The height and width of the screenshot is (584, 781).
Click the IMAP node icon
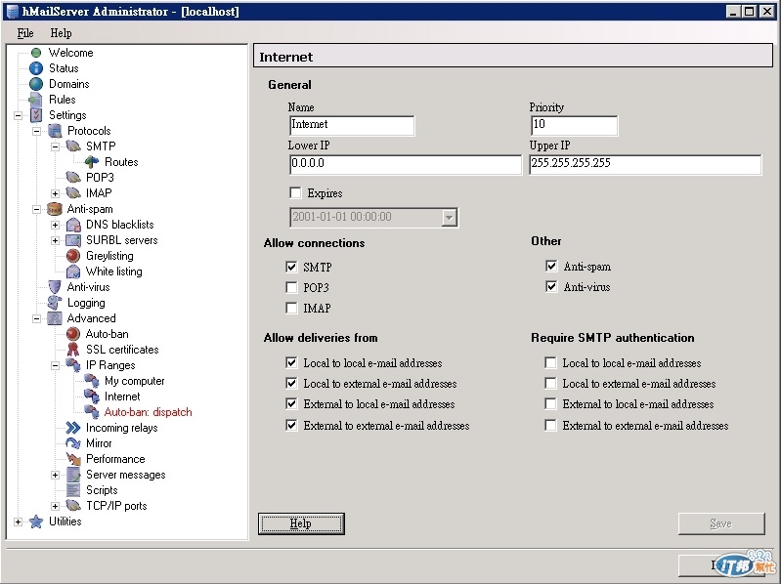73,193
